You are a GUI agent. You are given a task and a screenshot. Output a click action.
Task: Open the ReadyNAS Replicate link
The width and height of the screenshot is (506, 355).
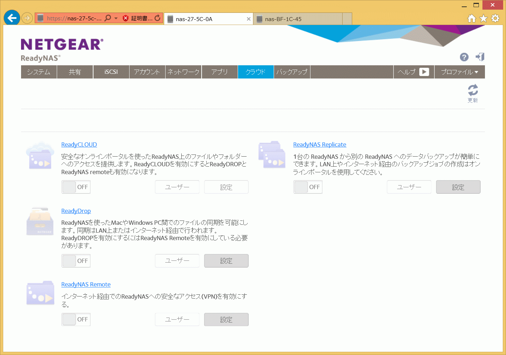tap(319, 144)
